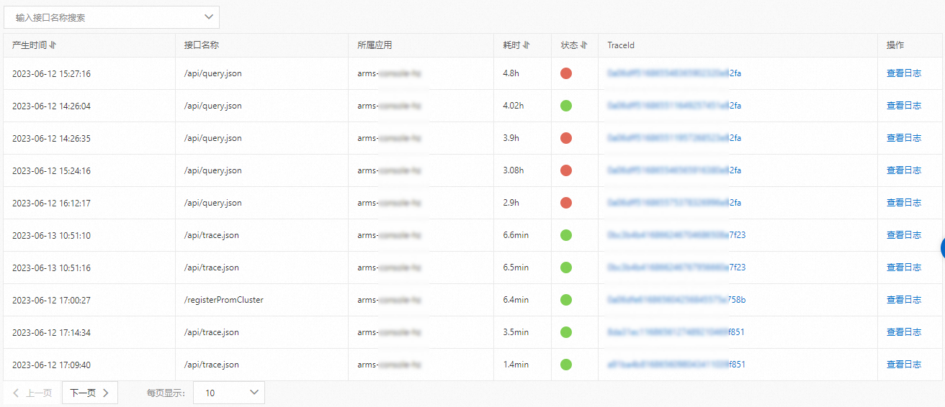Select the 4.8h duration cell

tap(511, 73)
